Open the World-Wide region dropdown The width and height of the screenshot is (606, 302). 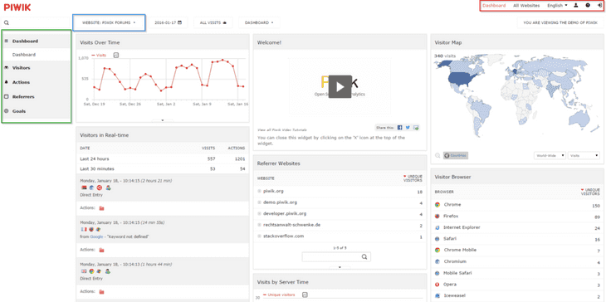pyautogui.click(x=550, y=155)
